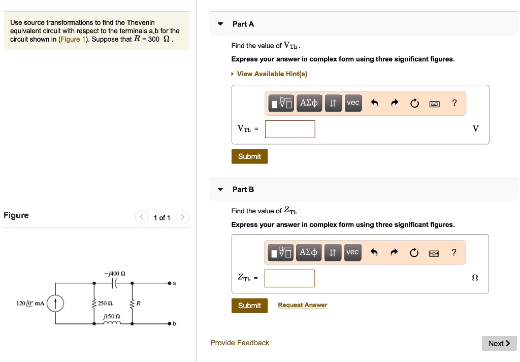This screenshot has width=520, height=362.
Task: Open Greek symbols menu in Part B toolbar
Action: (308, 253)
